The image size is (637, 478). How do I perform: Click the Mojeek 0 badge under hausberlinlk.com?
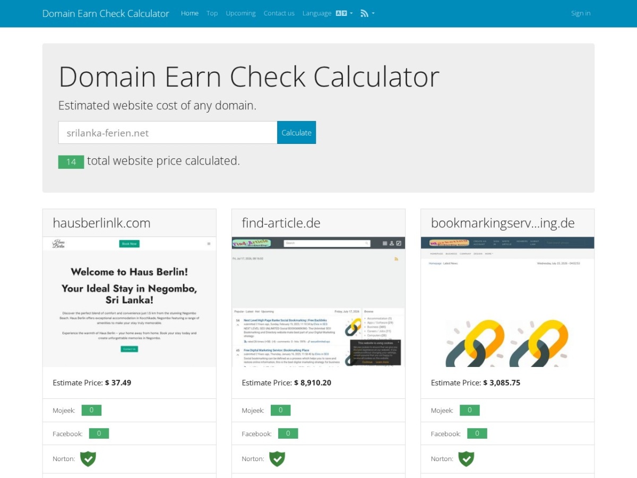(x=91, y=410)
